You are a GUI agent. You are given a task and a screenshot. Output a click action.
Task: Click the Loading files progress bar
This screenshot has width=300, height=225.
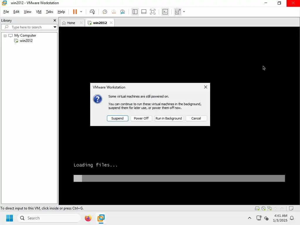[x=179, y=178]
